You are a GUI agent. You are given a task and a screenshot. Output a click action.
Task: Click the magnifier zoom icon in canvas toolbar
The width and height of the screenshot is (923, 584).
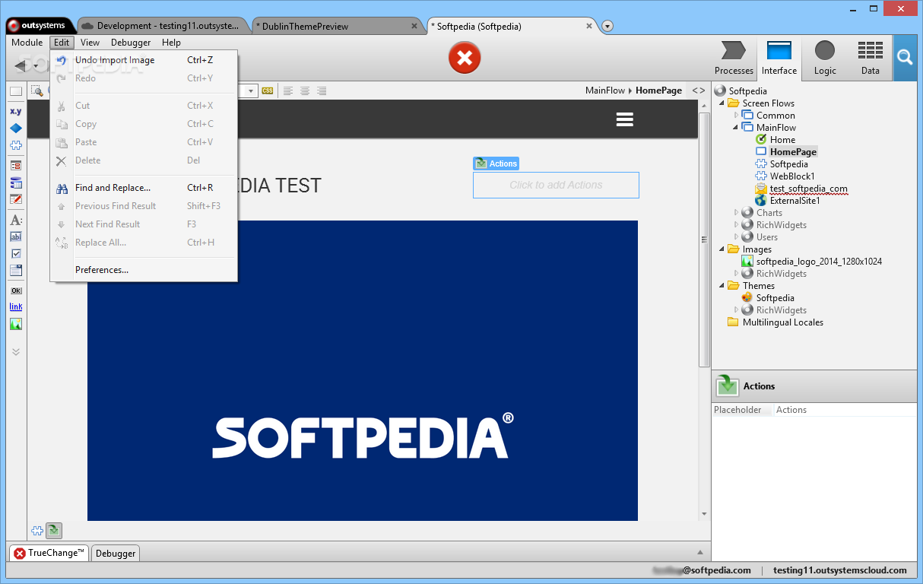(36, 90)
